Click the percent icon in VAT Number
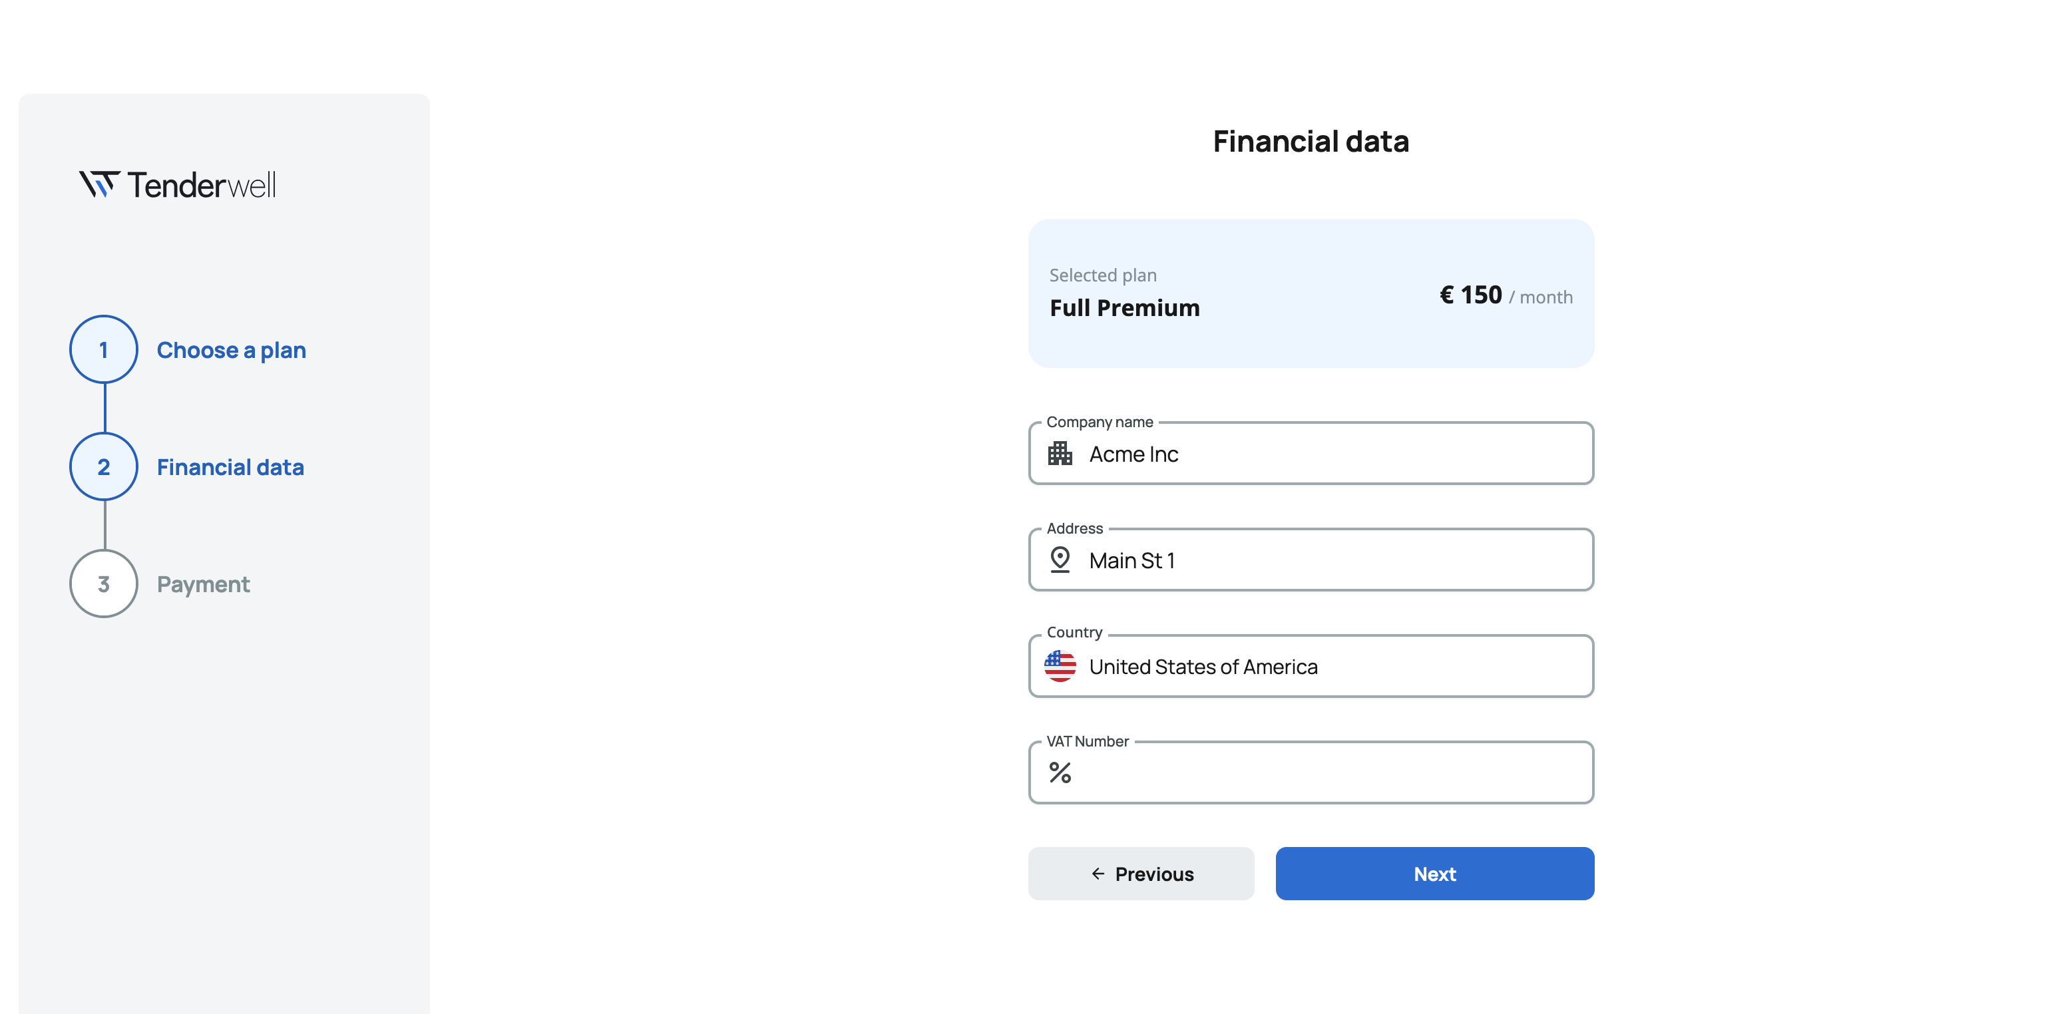The width and height of the screenshot is (2046, 1014). (1060, 772)
